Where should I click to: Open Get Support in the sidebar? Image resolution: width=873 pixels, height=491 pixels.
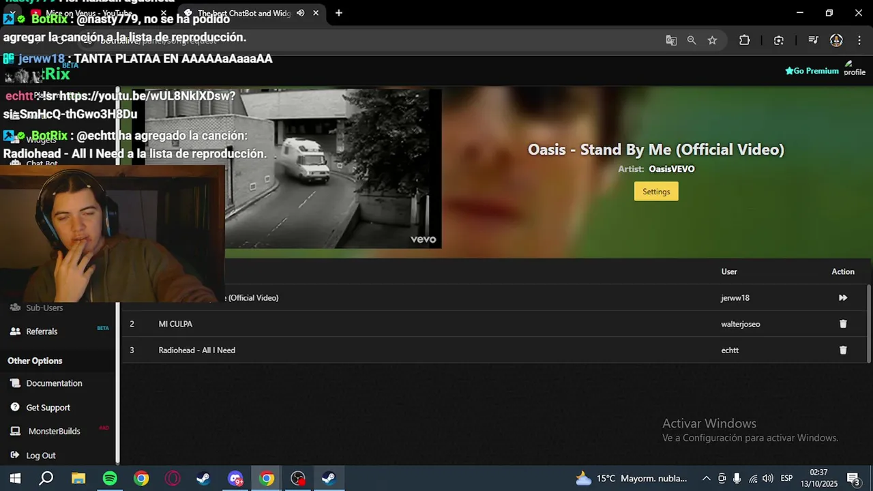pos(48,408)
